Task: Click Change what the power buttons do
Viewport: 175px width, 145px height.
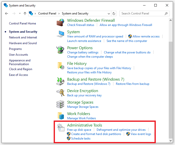Action: (x=127, y=52)
